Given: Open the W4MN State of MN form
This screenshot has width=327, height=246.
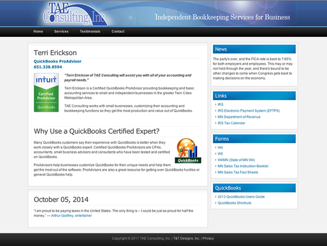Looking at the screenshot, I should (x=236, y=160).
